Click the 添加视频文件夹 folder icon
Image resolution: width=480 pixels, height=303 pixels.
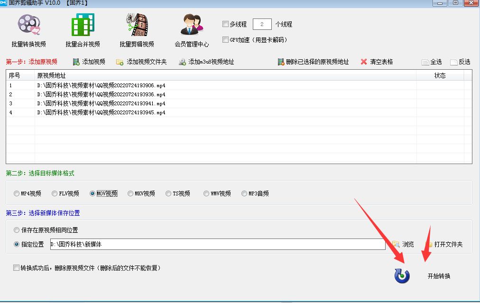tap(120, 62)
